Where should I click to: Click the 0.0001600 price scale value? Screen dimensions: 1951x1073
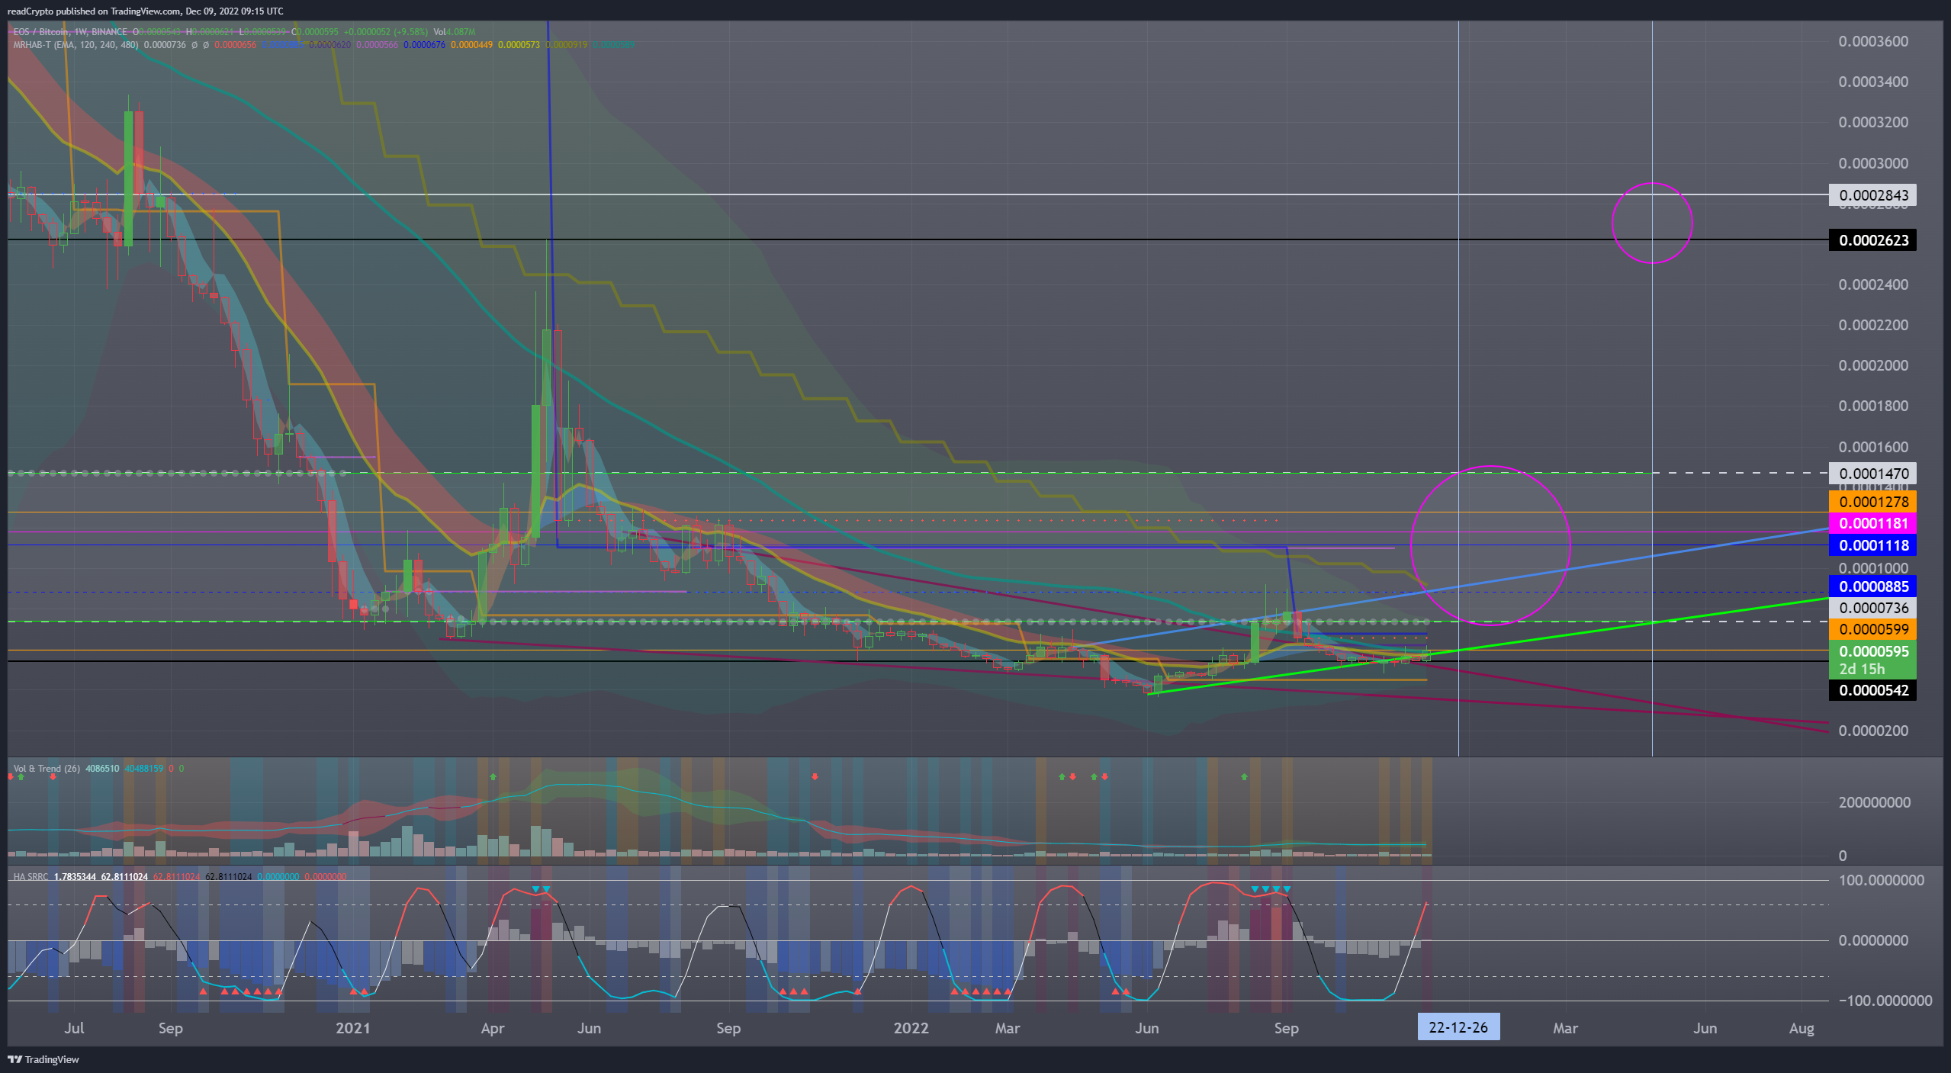coord(1872,447)
